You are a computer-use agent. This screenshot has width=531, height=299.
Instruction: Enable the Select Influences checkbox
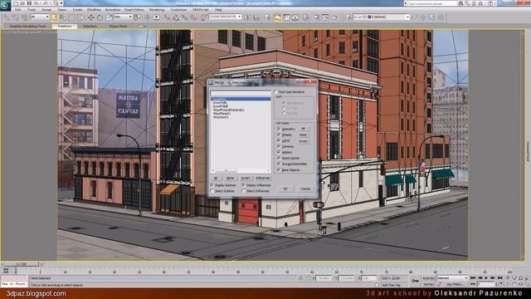243,191
